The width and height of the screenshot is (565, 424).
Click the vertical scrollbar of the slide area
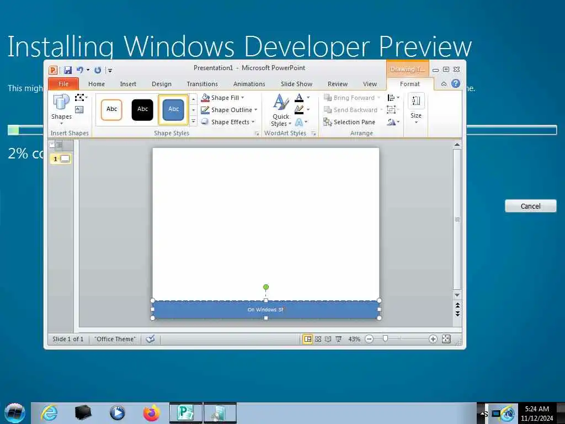457,219
